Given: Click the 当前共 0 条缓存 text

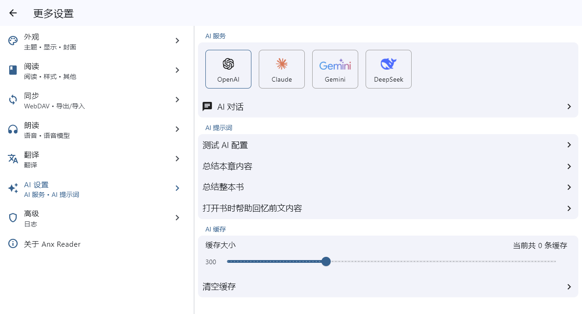Looking at the screenshot, I should pos(540,245).
